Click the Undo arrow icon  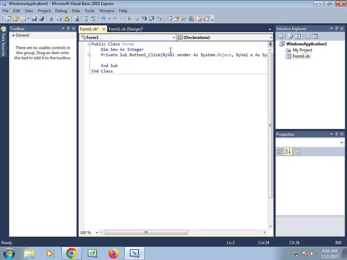103,19
